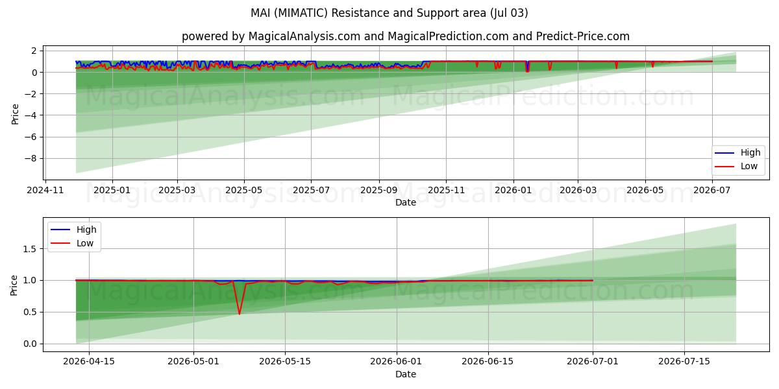
Task: Click the 'Date' axis title under the bottom chart
Action: 406,375
